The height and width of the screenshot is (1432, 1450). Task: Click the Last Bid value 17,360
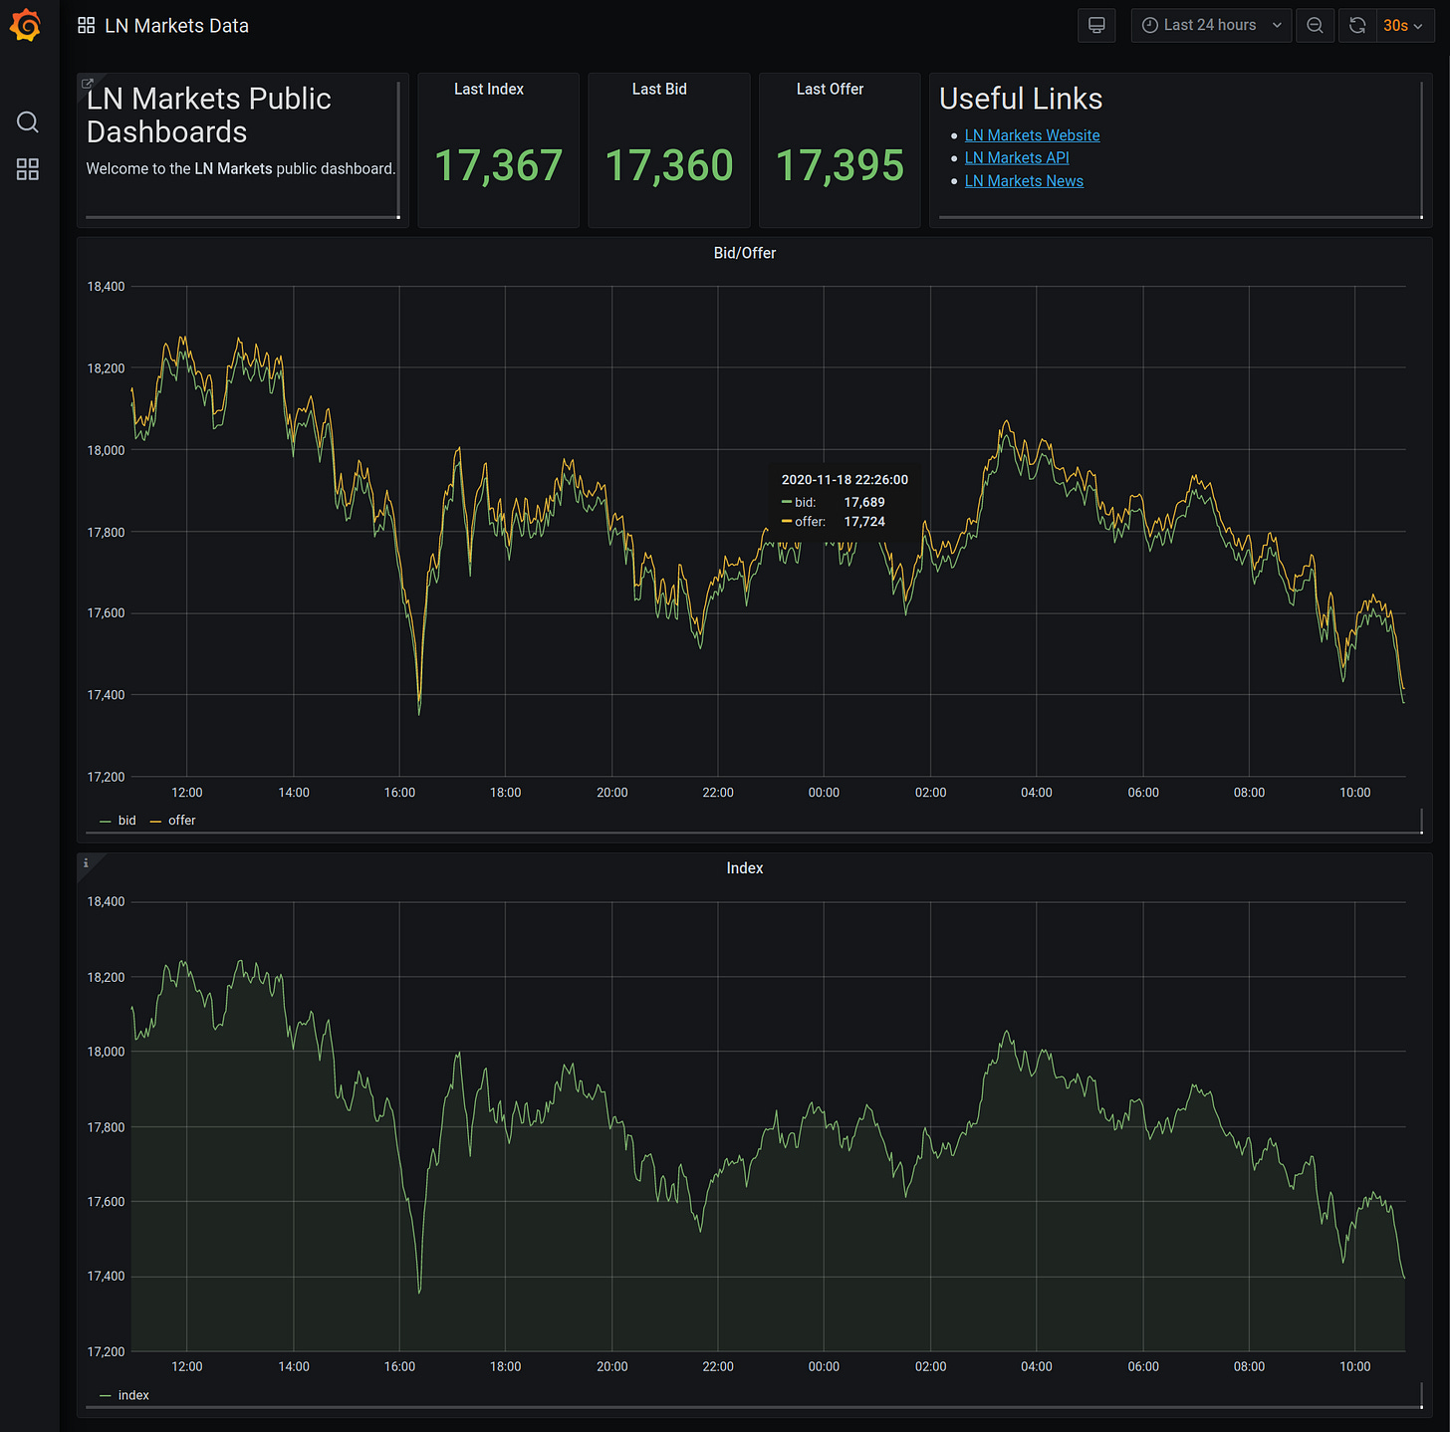[669, 165]
